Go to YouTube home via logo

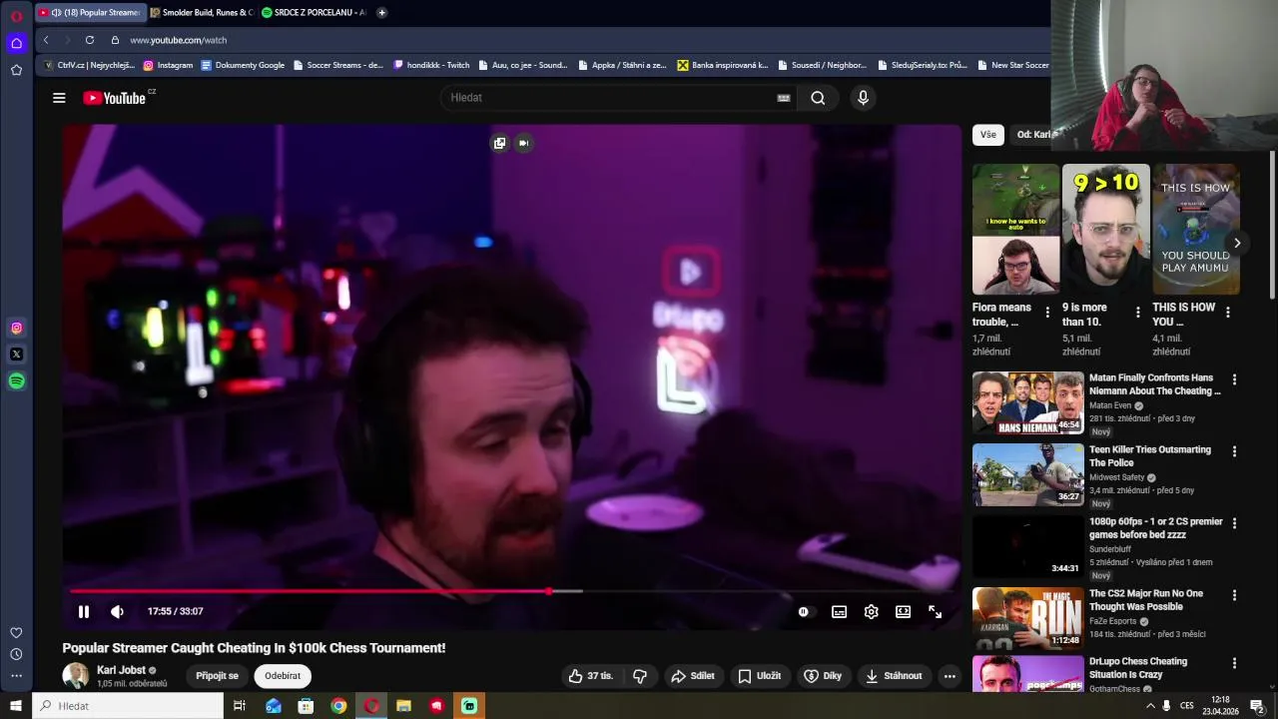[114, 98]
